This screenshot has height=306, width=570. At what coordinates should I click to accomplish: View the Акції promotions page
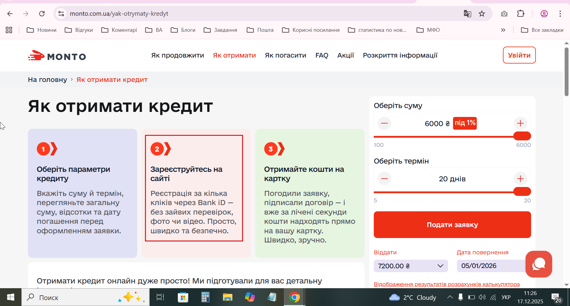click(x=346, y=56)
